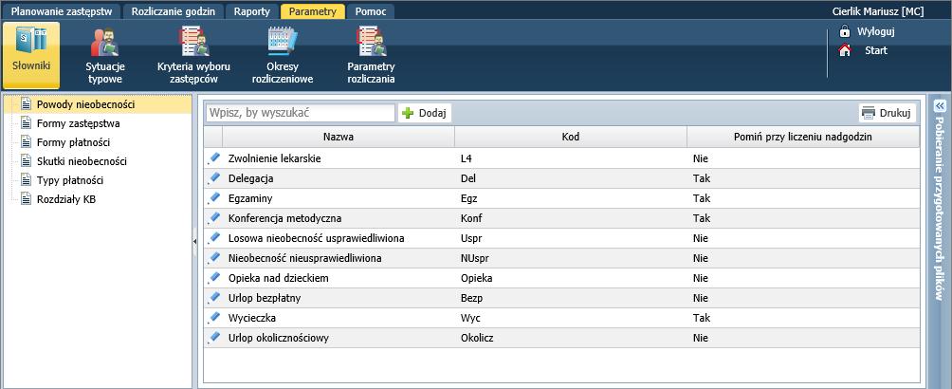Click Tak value in Delegacja row

point(702,178)
